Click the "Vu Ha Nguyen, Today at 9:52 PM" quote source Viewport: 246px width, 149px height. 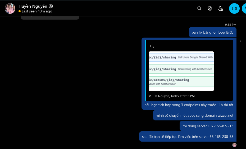172,96
